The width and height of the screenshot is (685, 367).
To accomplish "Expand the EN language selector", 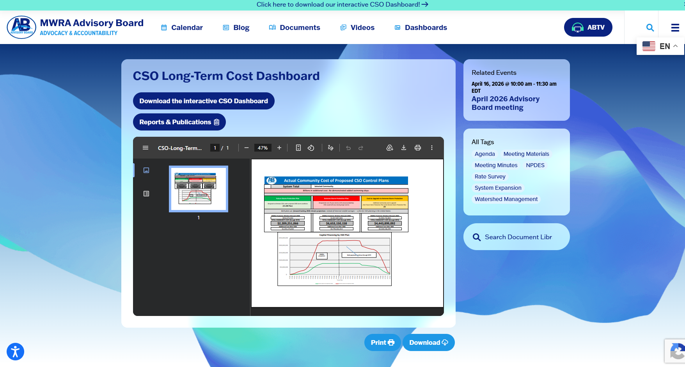I will (660, 46).
